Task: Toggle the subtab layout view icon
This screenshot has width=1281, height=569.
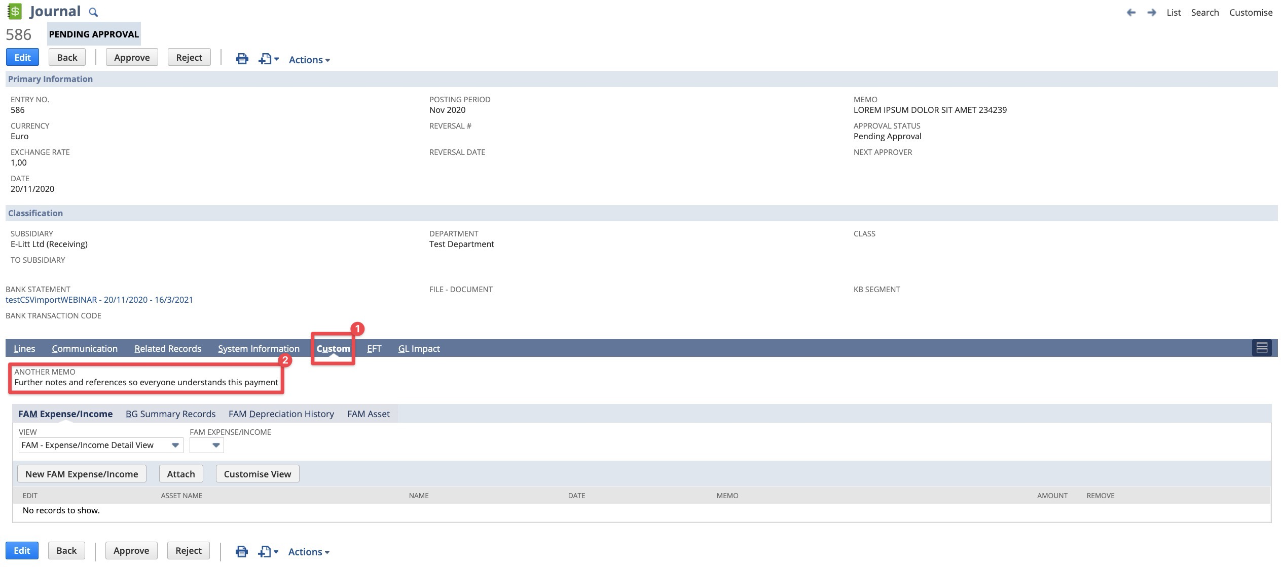Action: coord(1262,348)
